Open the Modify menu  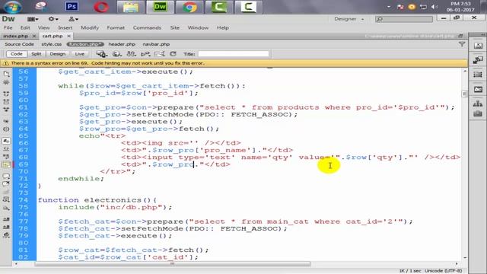[x=90, y=27]
